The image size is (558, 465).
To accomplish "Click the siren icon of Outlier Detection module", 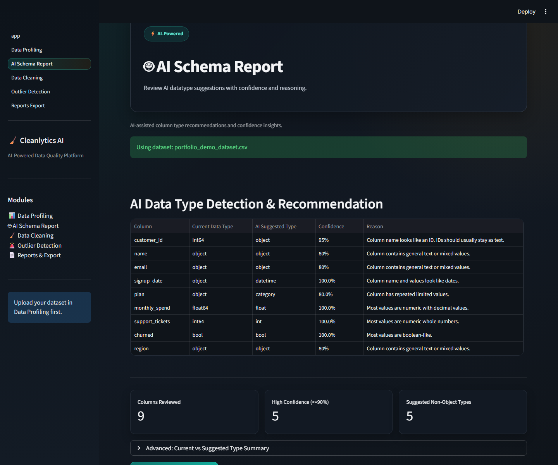I will [12, 245].
